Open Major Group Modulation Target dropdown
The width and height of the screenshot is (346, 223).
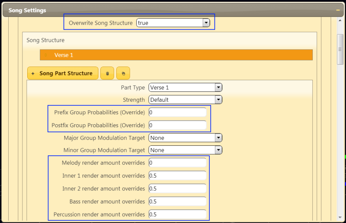point(186,138)
